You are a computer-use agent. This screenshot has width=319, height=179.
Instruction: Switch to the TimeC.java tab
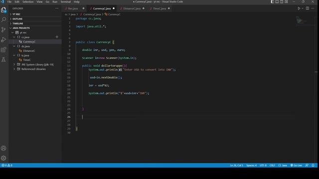(x=159, y=8)
